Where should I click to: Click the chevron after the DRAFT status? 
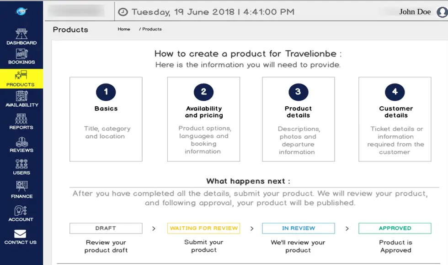tap(154, 229)
